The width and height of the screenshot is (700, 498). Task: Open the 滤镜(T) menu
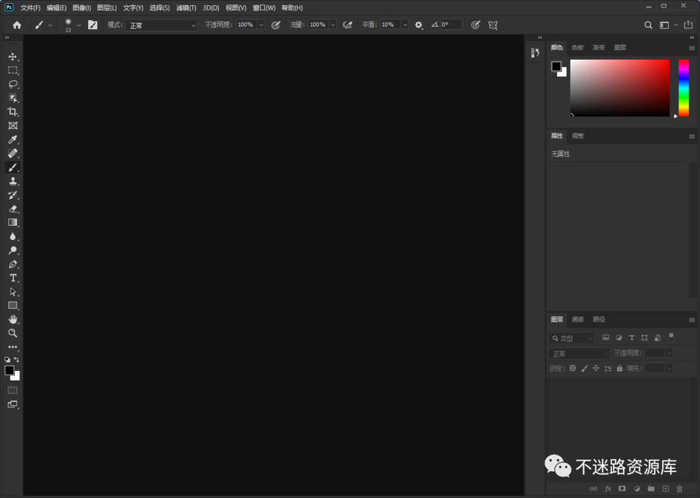click(x=186, y=8)
